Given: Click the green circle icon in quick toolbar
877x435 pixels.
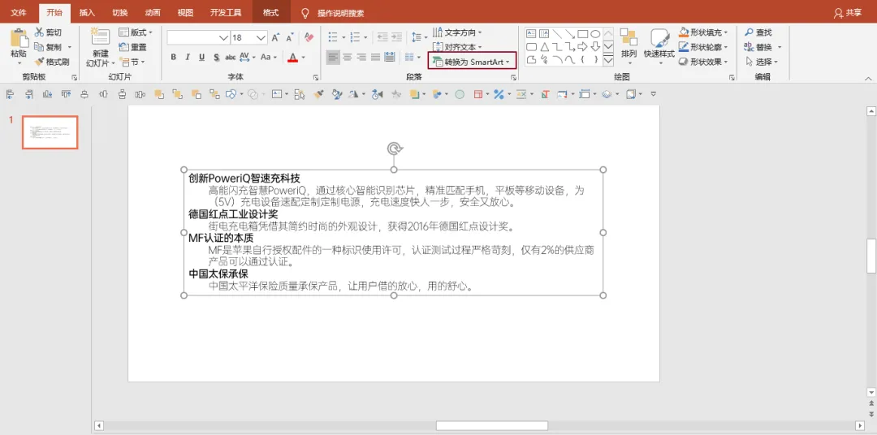Looking at the screenshot, I should [x=459, y=94].
